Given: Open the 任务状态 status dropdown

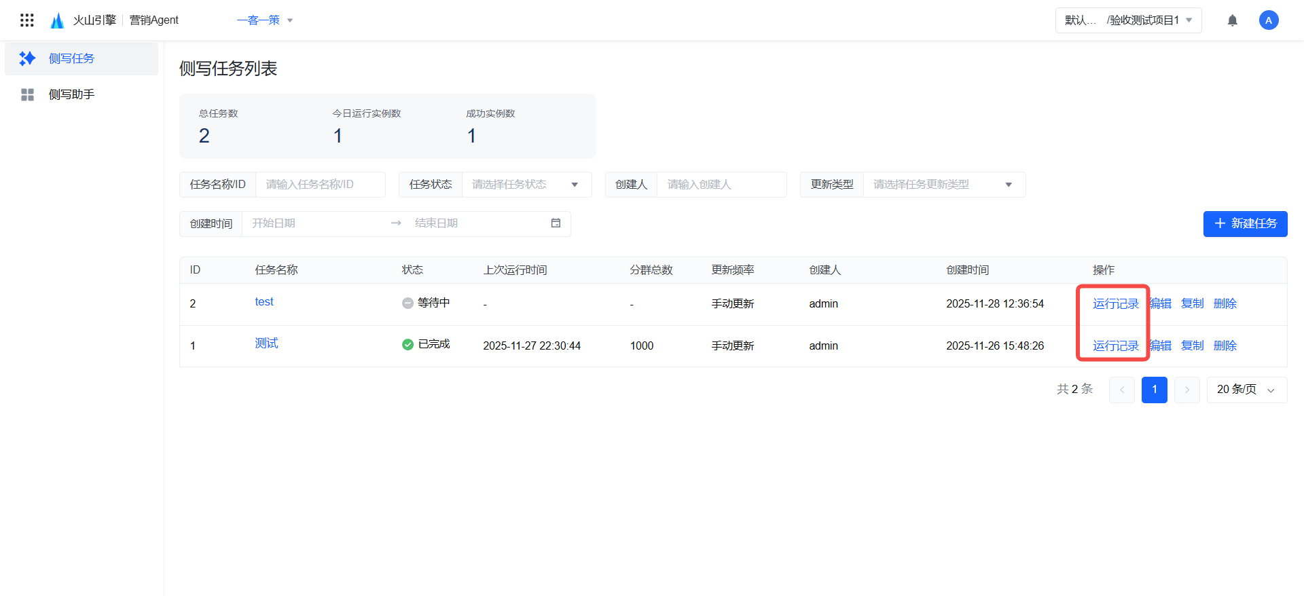Looking at the screenshot, I should [526, 185].
